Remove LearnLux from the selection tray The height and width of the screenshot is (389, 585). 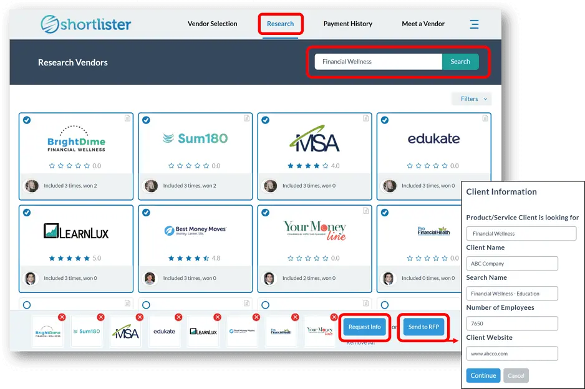click(218, 317)
